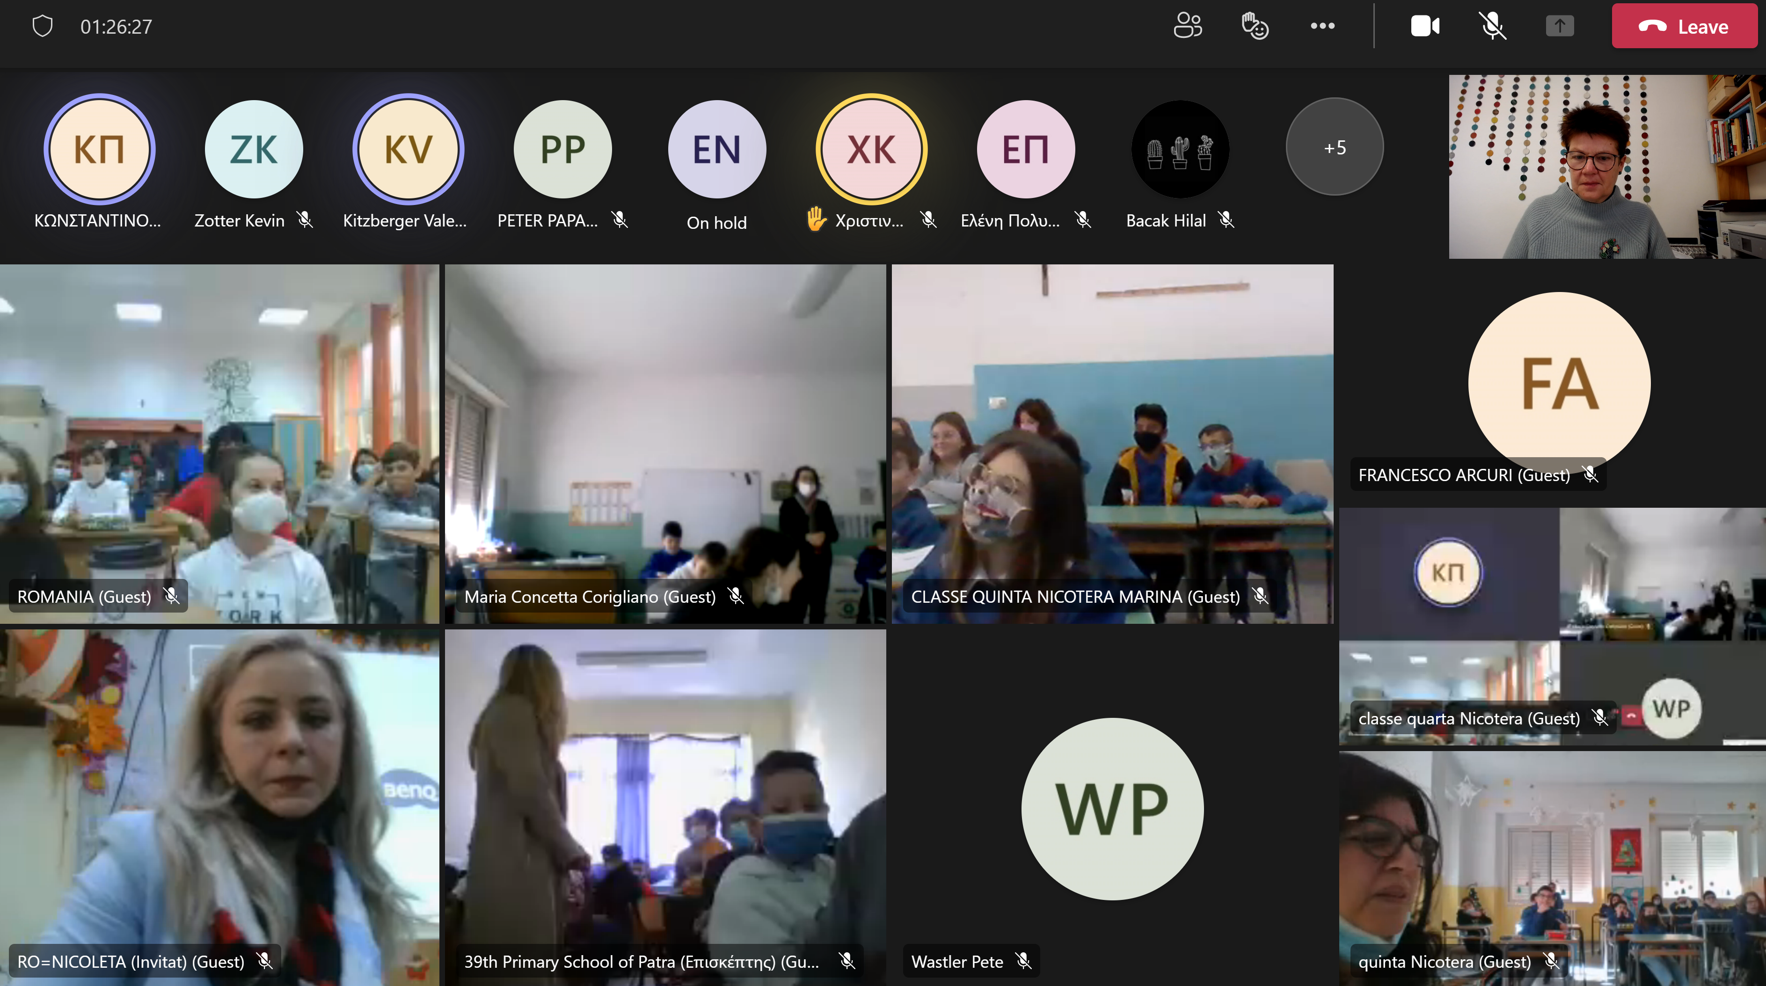Click the FRANCESCO ARCURI (Guest) name label
The height and width of the screenshot is (986, 1766).
[1463, 475]
